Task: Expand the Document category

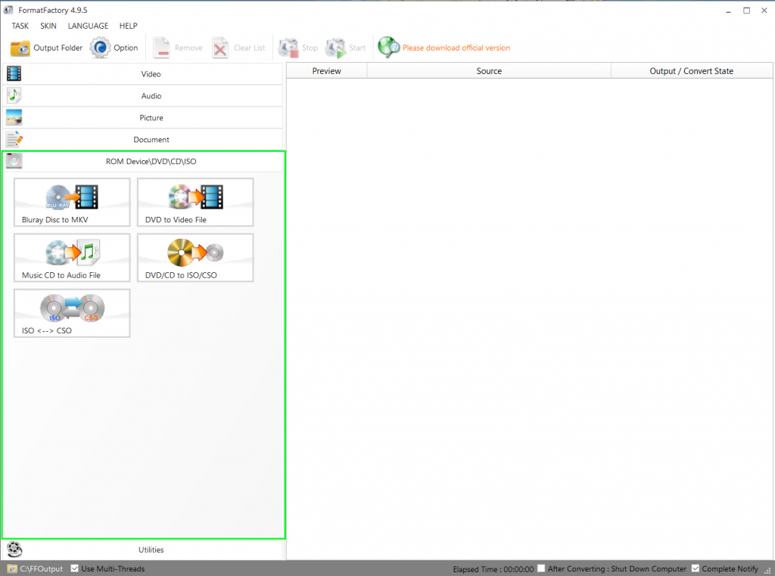Action: pyautogui.click(x=143, y=139)
